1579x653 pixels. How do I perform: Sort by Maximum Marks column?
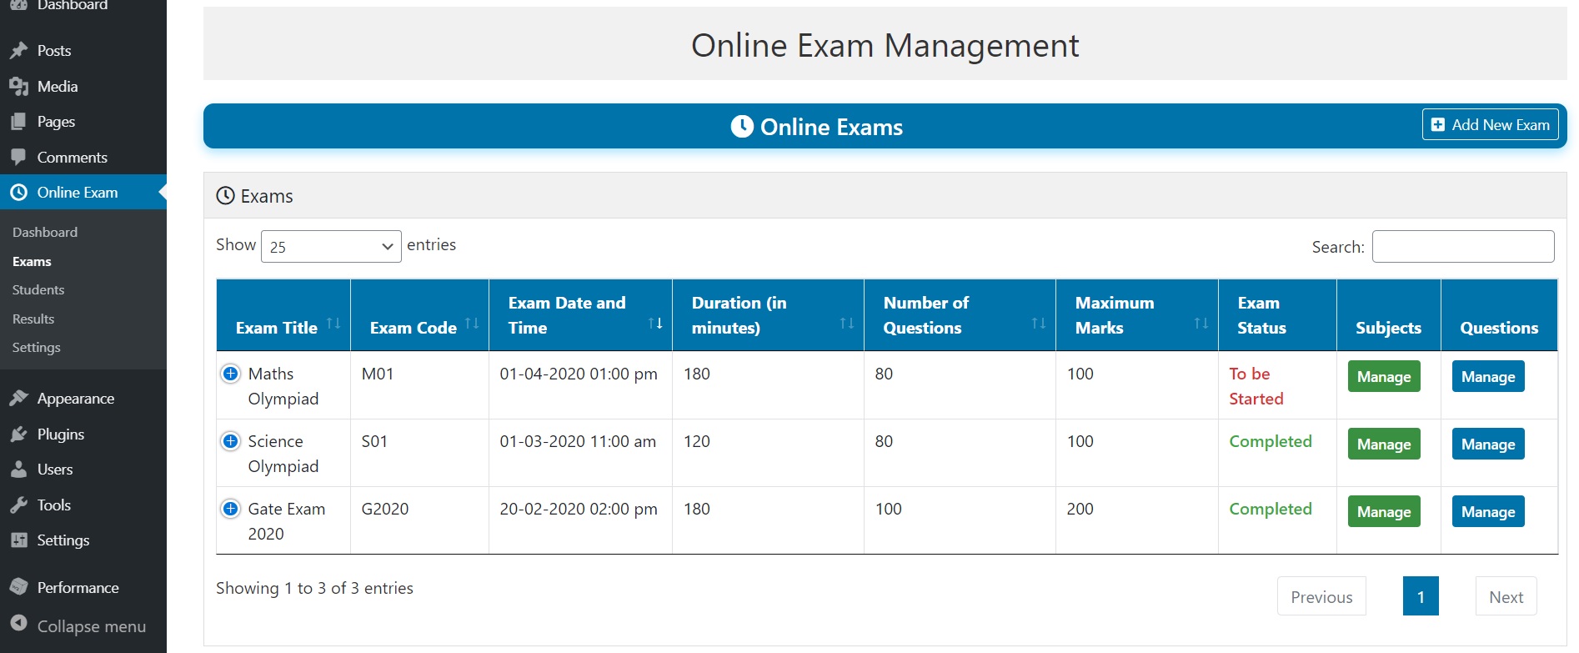click(x=1137, y=315)
